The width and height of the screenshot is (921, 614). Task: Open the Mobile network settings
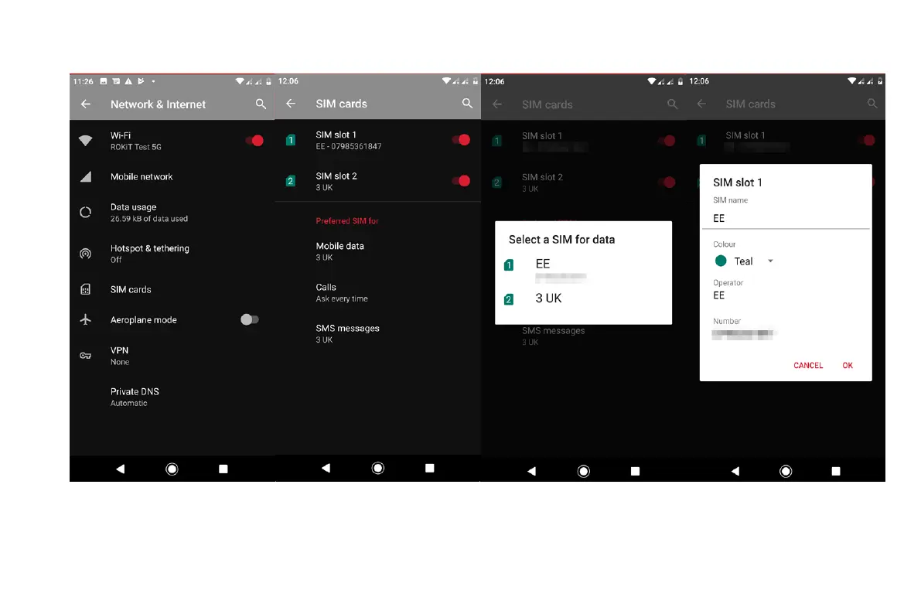[172, 176]
